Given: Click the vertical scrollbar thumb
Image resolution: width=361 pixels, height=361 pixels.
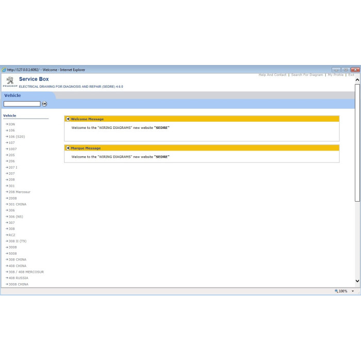Looking at the screenshot, I should pos(357,143).
